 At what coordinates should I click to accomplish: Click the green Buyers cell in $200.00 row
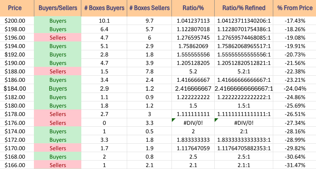[x=57, y=21]
